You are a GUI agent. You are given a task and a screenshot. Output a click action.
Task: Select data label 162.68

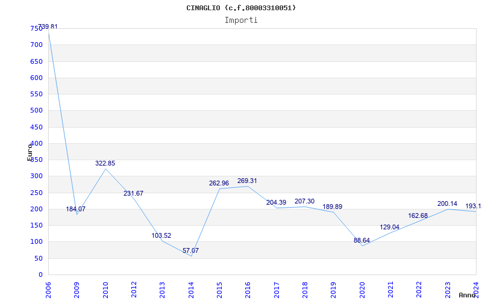[418, 216]
